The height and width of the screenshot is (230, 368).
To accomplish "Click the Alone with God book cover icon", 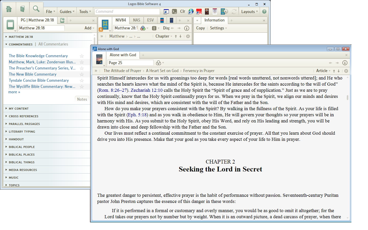I will point(99,59).
